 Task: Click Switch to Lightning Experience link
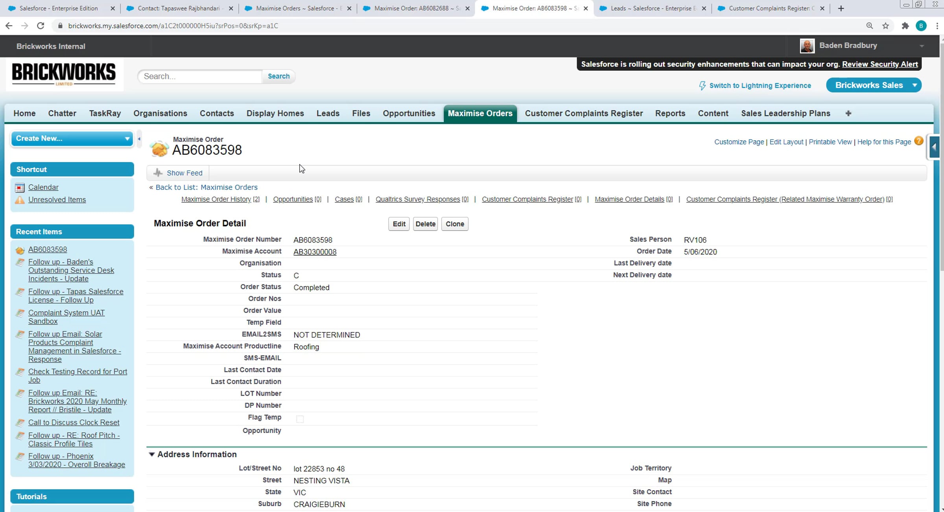pos(760,86)
